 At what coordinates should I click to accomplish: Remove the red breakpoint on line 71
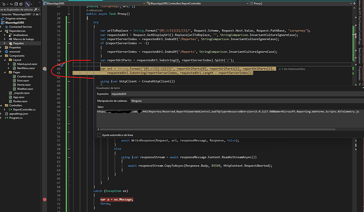[x=44, y=200]
